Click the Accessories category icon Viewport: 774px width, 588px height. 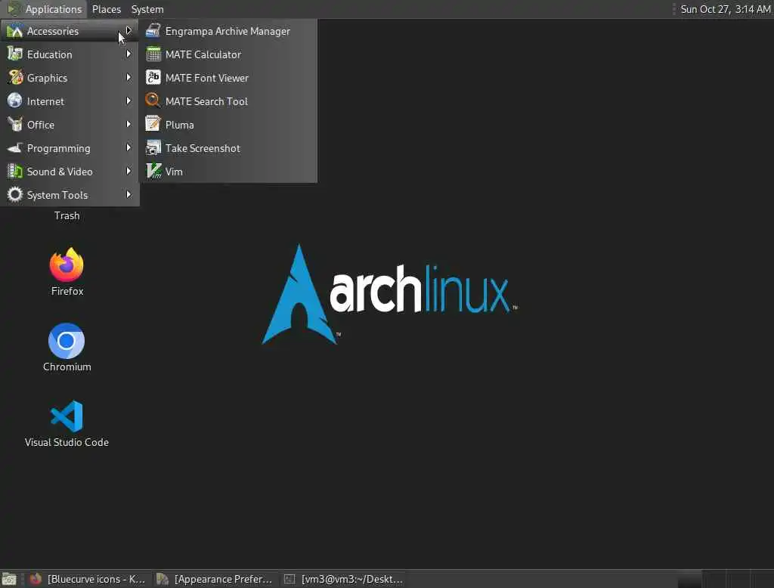click(x=15, y=31)
